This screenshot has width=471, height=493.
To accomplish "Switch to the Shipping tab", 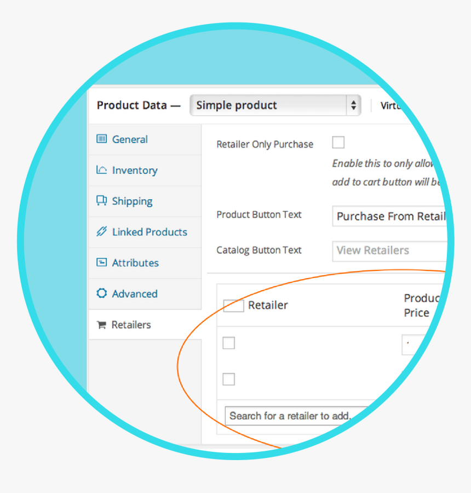I will 132,201.
